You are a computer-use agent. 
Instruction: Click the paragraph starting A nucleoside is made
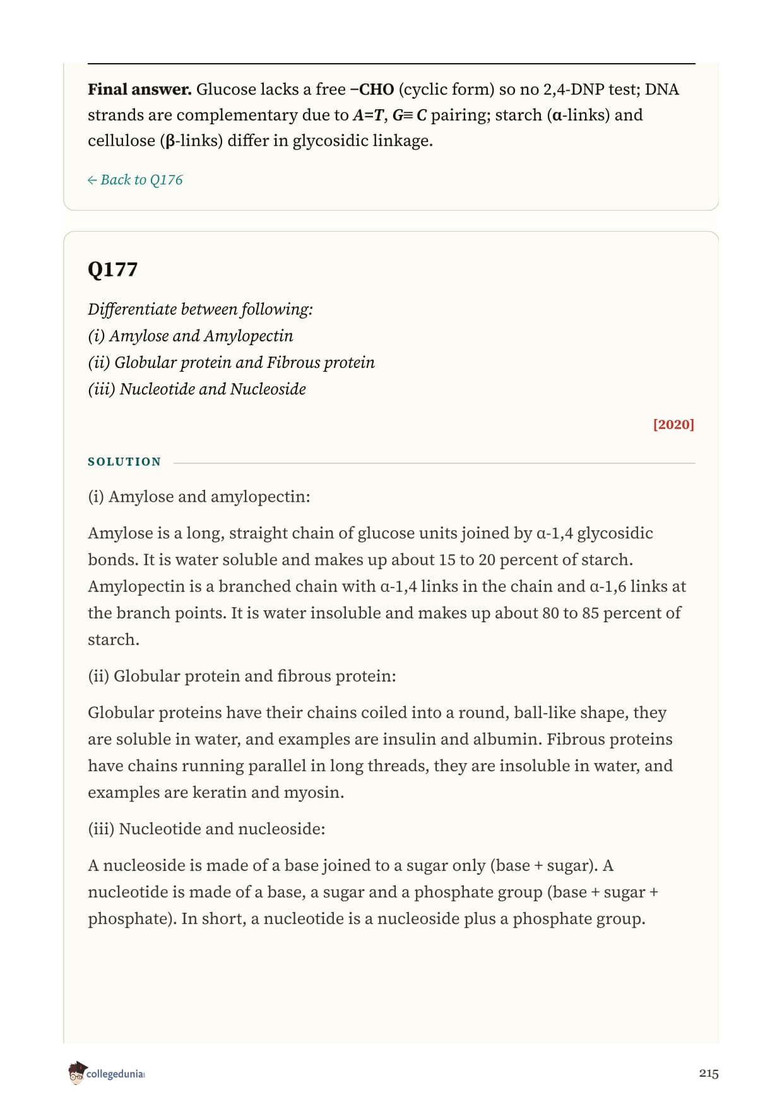pos(373,892)
